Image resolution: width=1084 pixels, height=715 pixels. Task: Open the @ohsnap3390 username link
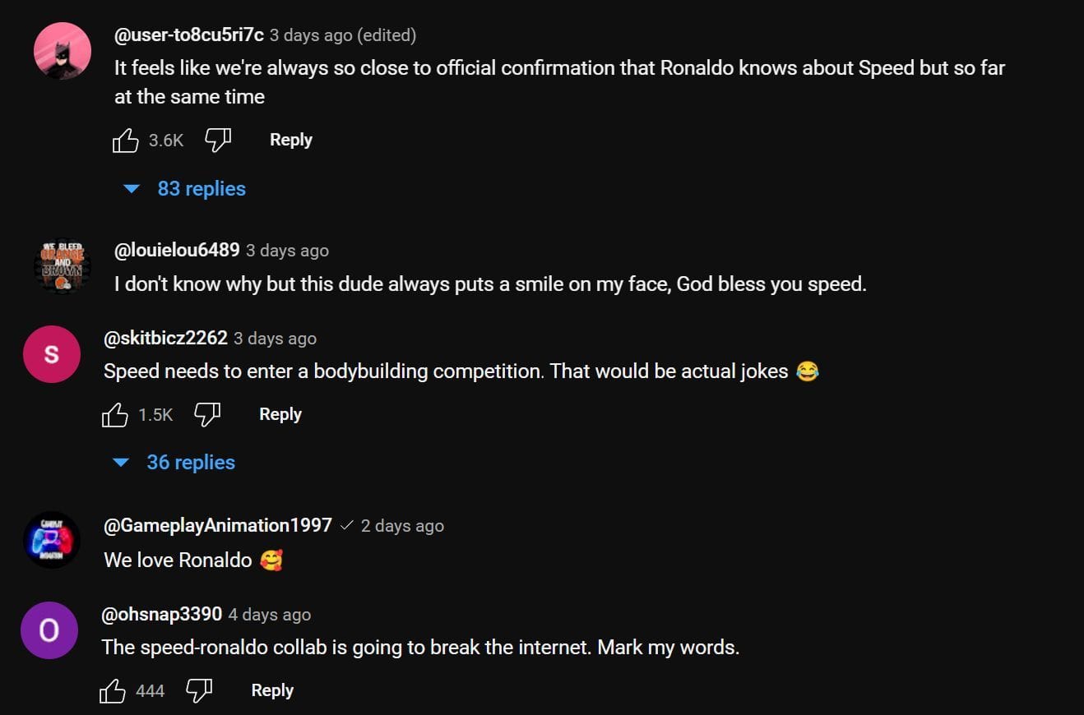[162, 614]
